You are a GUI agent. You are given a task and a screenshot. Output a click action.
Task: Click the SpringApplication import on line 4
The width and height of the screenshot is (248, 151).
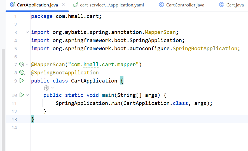tap(156, 40)
